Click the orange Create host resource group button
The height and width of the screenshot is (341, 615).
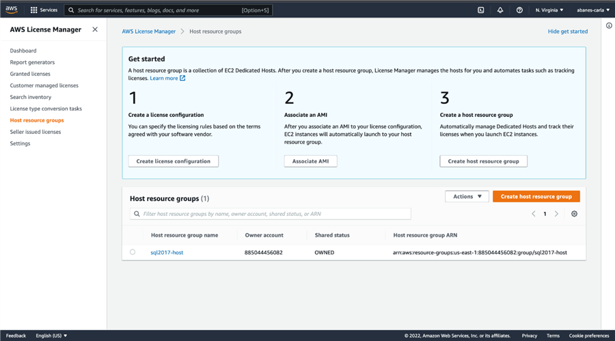(x=536, y=196)
